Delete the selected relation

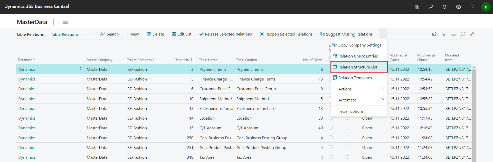(x=155, y=34)
